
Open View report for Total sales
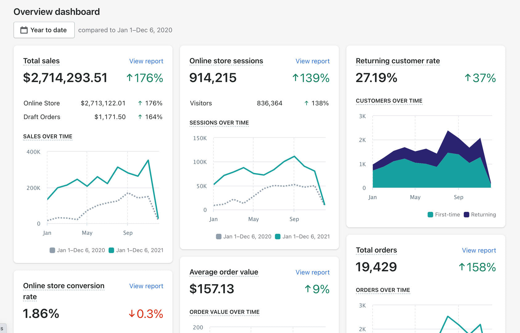(146, 61)
